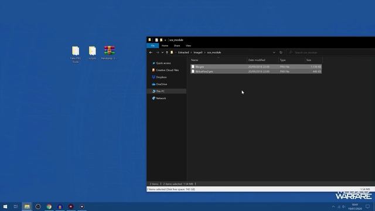Open the View ribbon tab

pyautogui.click(x=188, y=46)
